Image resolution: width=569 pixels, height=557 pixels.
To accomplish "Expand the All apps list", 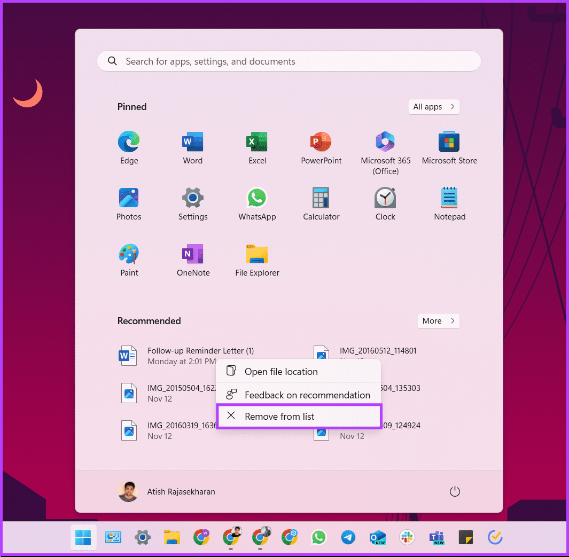I will (x=434, y=107).
